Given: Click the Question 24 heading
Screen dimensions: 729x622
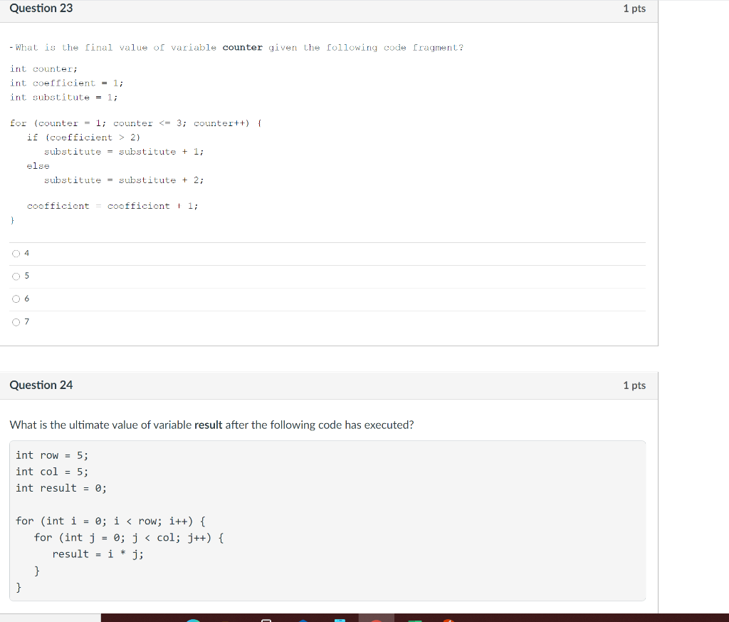Looking at the screenshot, I should click(x=41, y=385).
